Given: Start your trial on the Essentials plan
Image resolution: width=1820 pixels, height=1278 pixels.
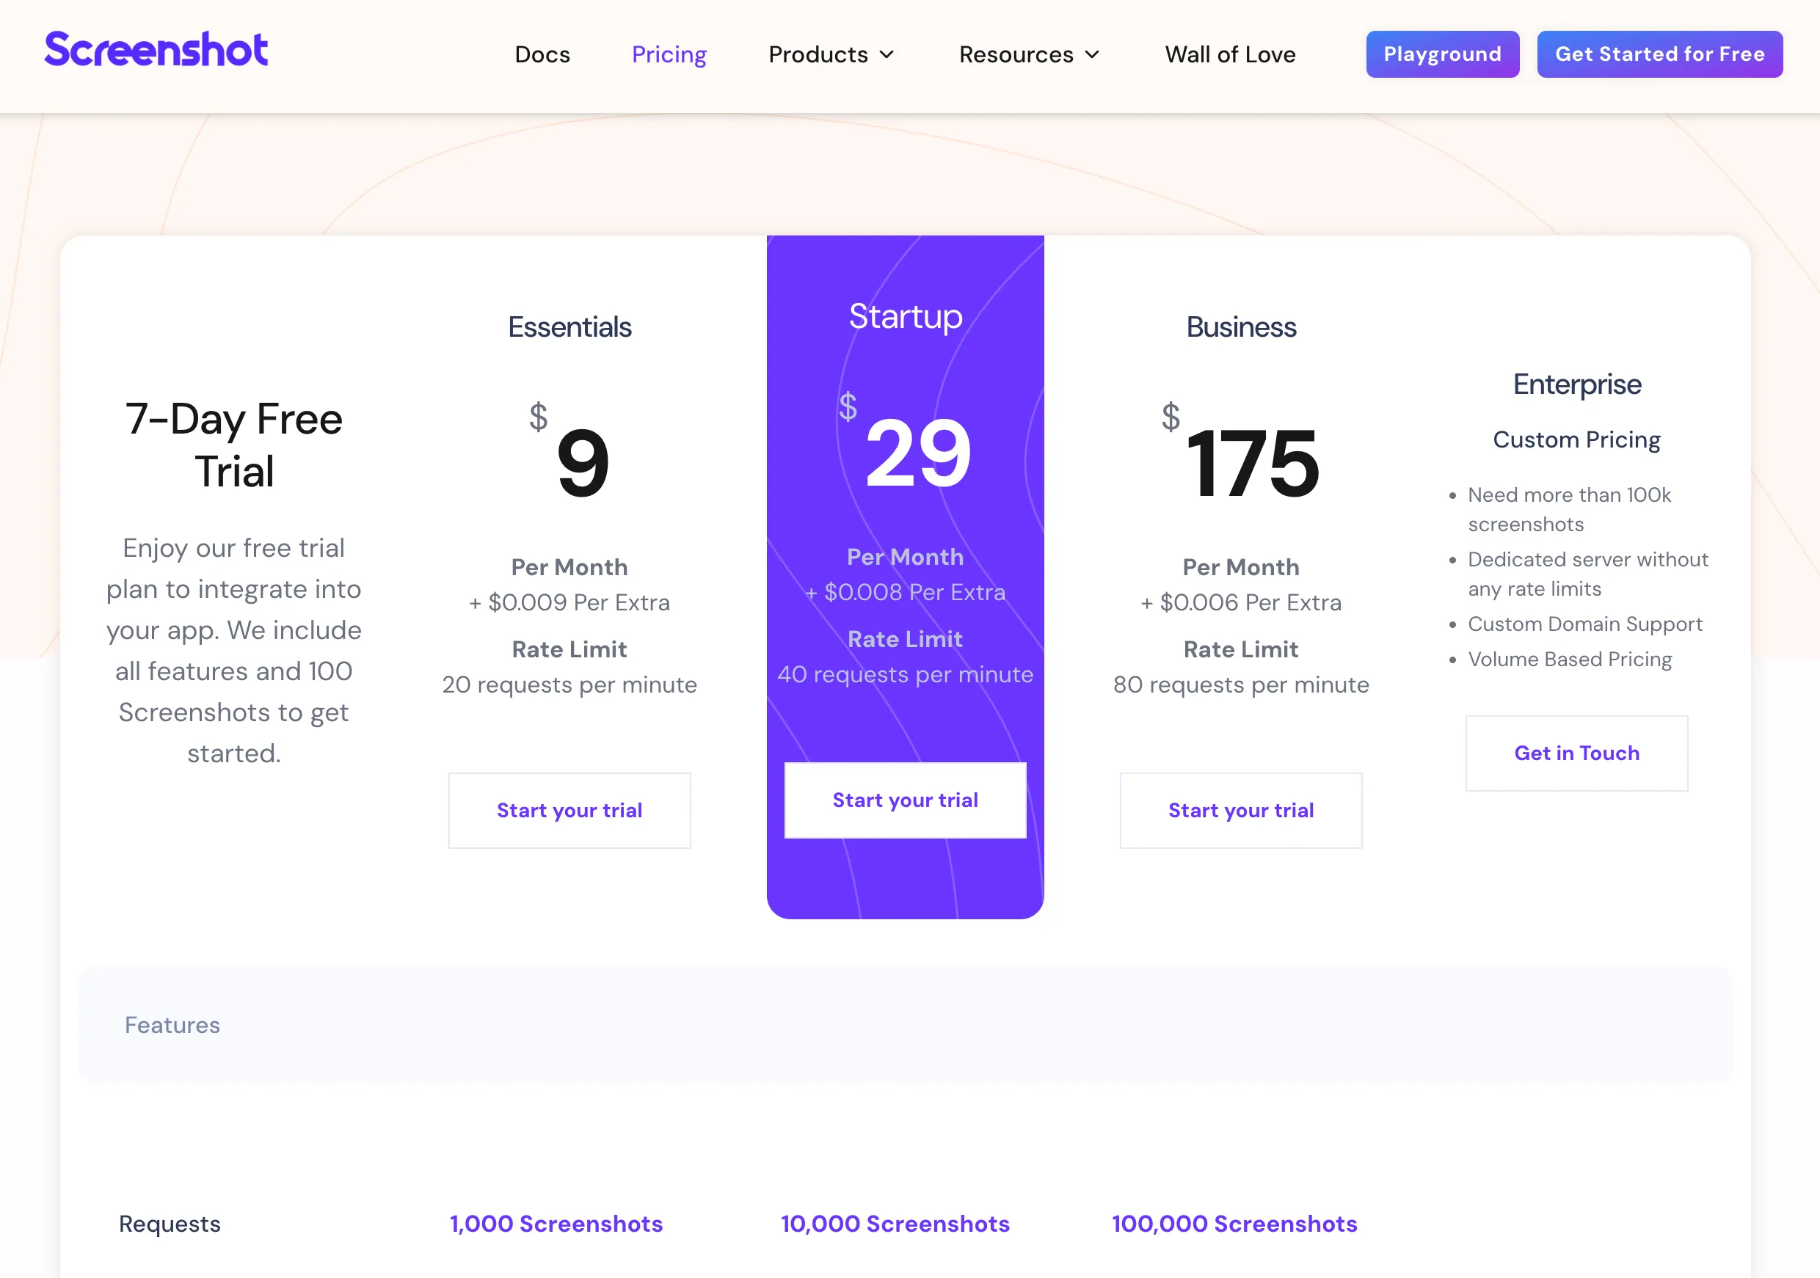Looking at the screenshot, I should point(570,810).
